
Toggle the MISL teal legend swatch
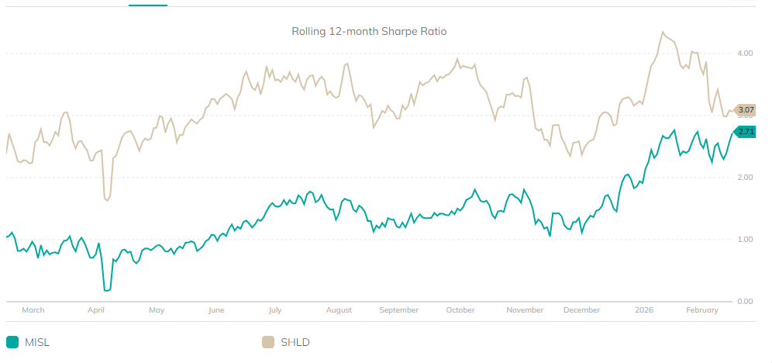point(12,342)
